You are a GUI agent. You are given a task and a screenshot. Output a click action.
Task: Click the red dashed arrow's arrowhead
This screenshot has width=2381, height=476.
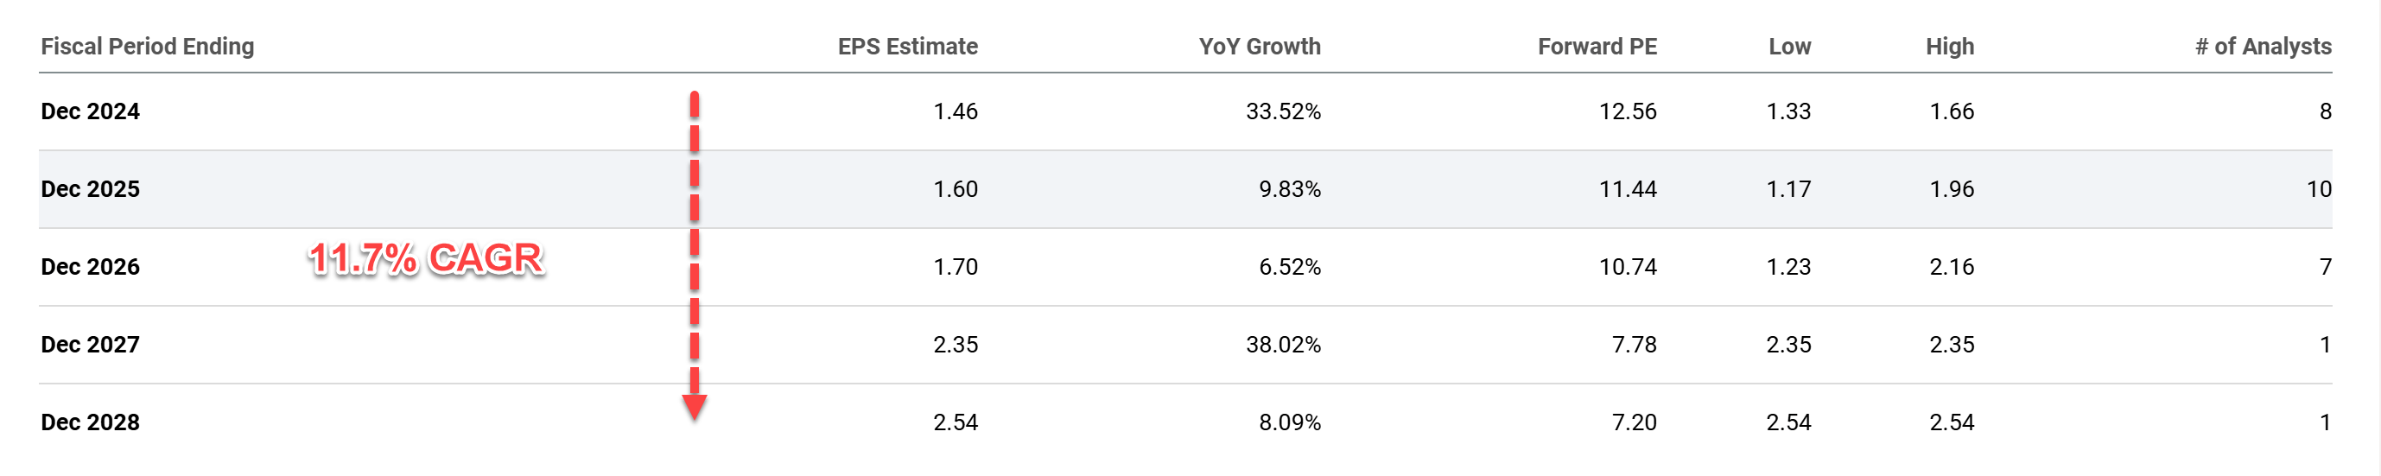click(x=694, y=406)
